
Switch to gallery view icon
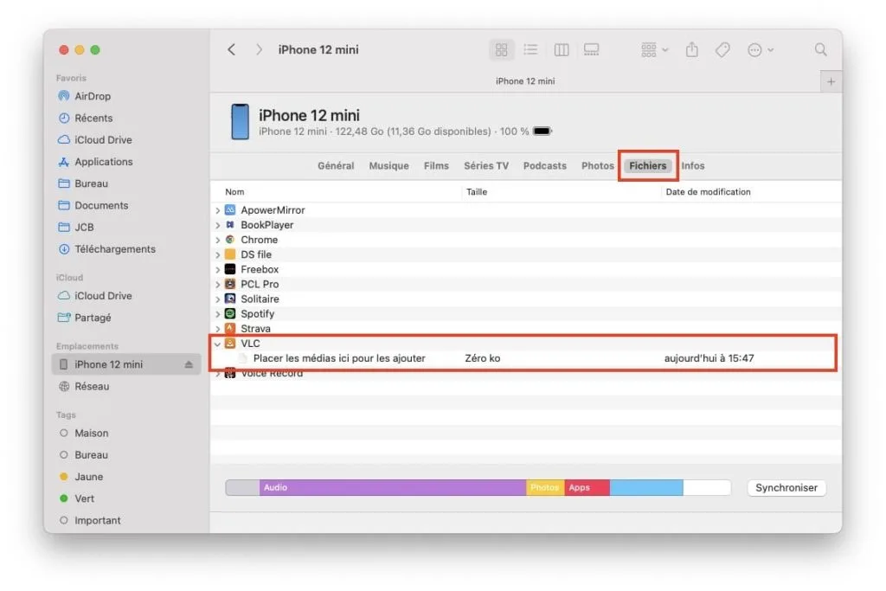tap(592, 50)
